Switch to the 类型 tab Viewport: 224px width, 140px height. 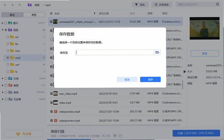click(x=34, y=15)
